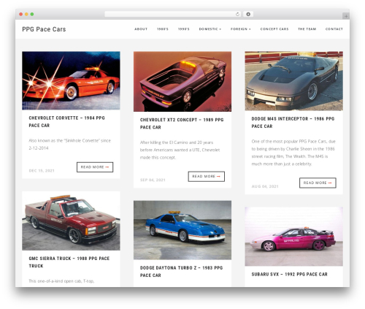The image size is (365, 309).
Task: Open a new browser tab with plus
Action: coord(346,16)
